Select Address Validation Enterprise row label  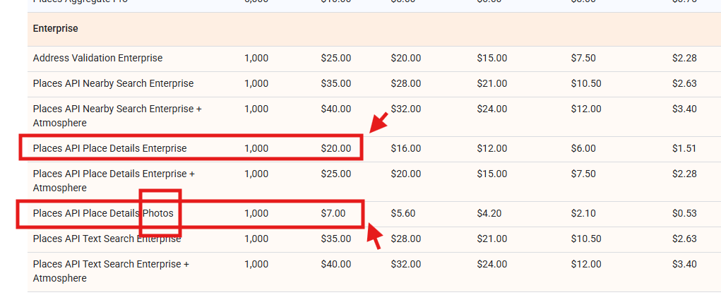(x=97, y=59)
